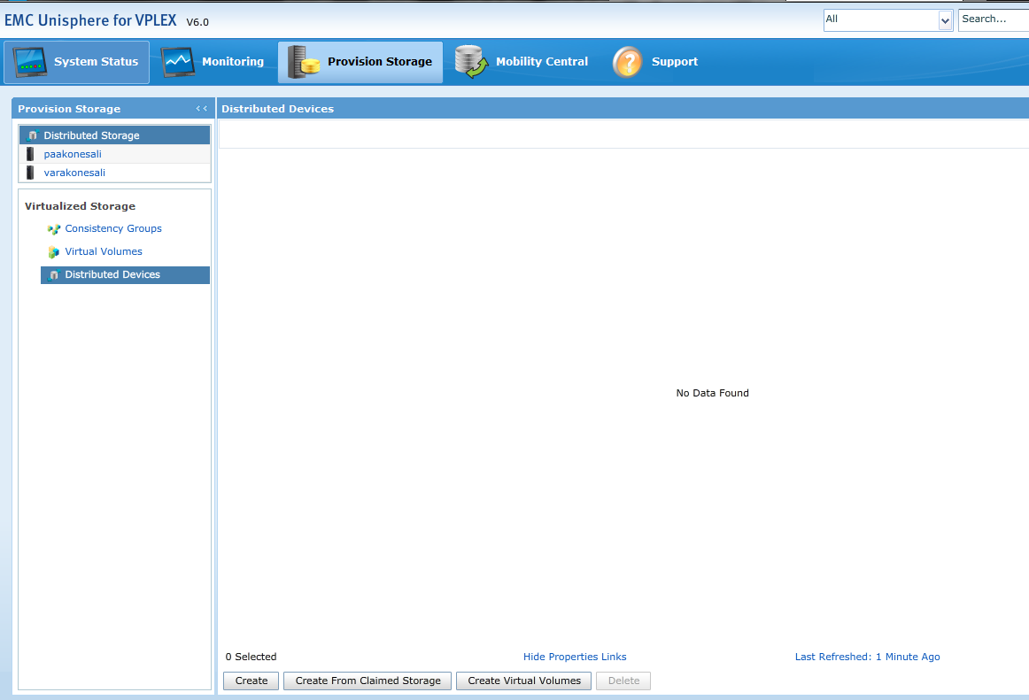
Task: Click Create From Claimed Storage button
Action: [367, 681]
